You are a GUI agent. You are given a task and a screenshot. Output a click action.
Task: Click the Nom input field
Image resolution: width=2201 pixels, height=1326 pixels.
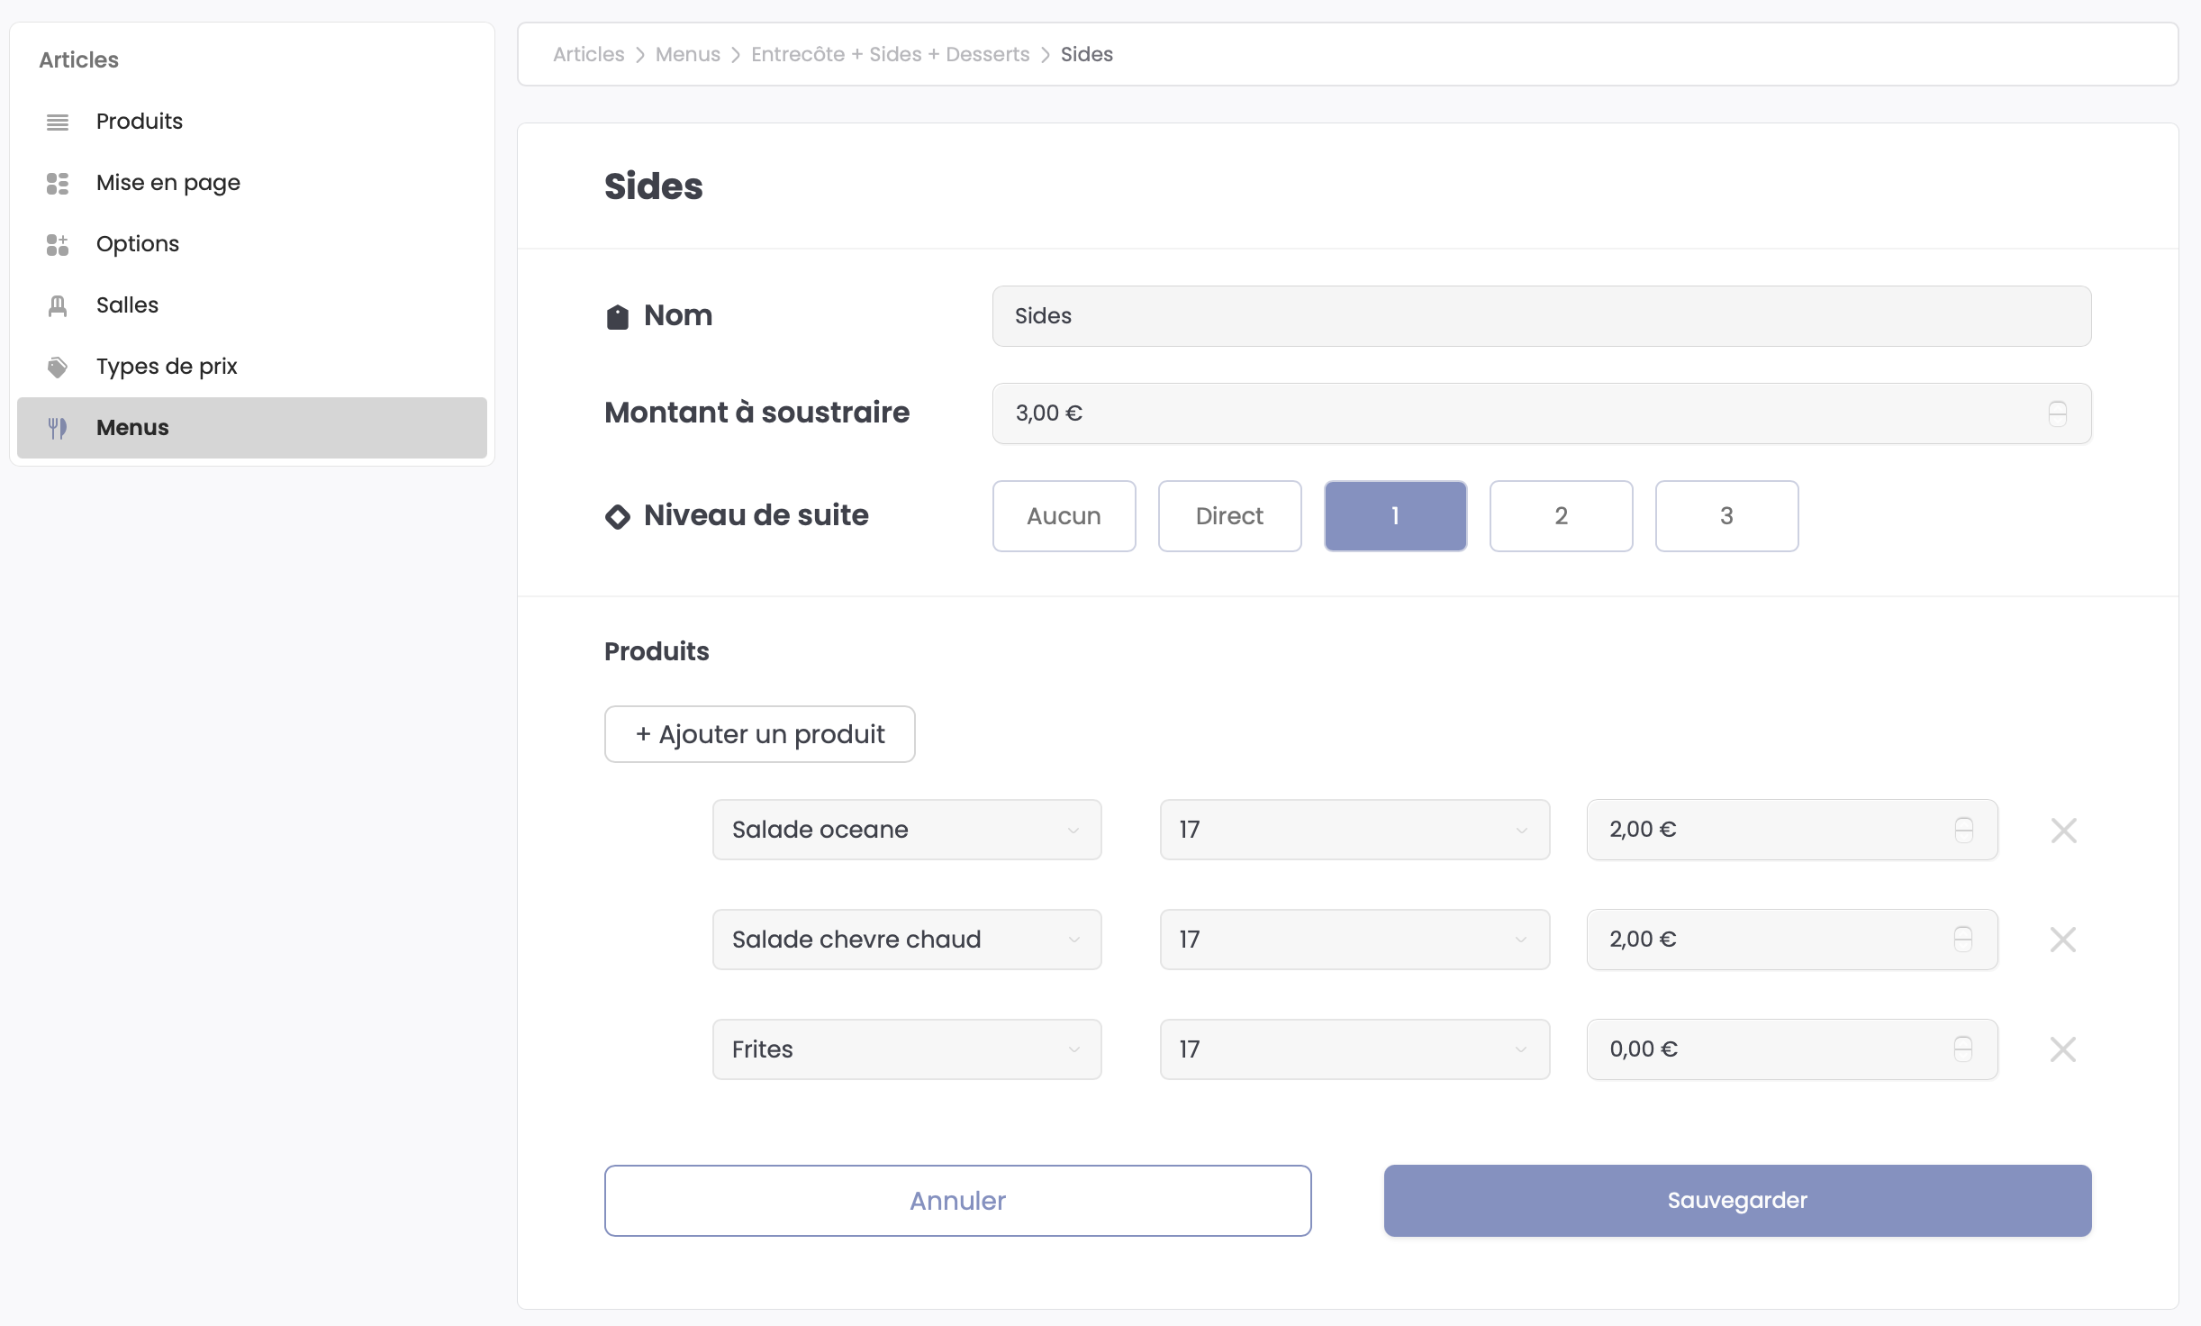(x=1541, y=316)
